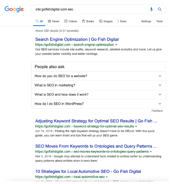
Task: Click the Tools option
Action: pyautogui.click(x=159, y=21)
